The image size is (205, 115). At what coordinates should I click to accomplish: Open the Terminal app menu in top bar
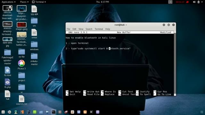[39, 2]
